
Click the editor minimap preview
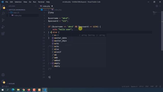click(x=157, y=13)
